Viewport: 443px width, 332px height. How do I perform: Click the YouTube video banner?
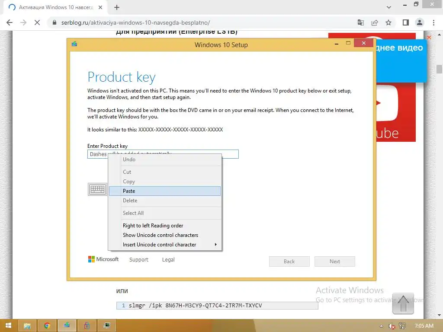coord(396,113)
